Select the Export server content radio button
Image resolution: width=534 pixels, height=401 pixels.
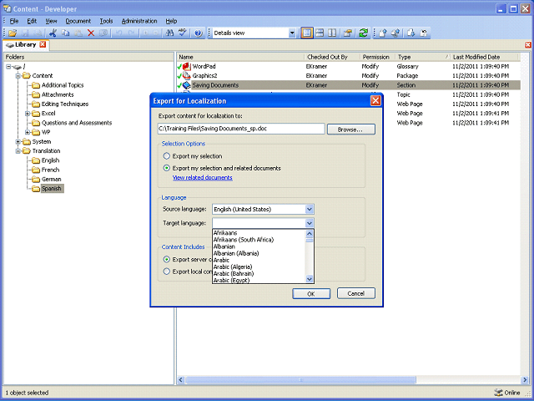pos(166,260)
